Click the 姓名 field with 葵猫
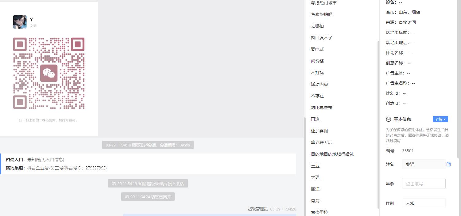461x216 pixels. [424, 164]
